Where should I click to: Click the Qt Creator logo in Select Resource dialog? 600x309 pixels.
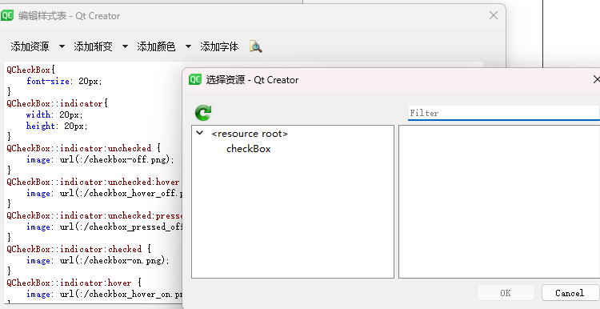(x=195, y=79)
